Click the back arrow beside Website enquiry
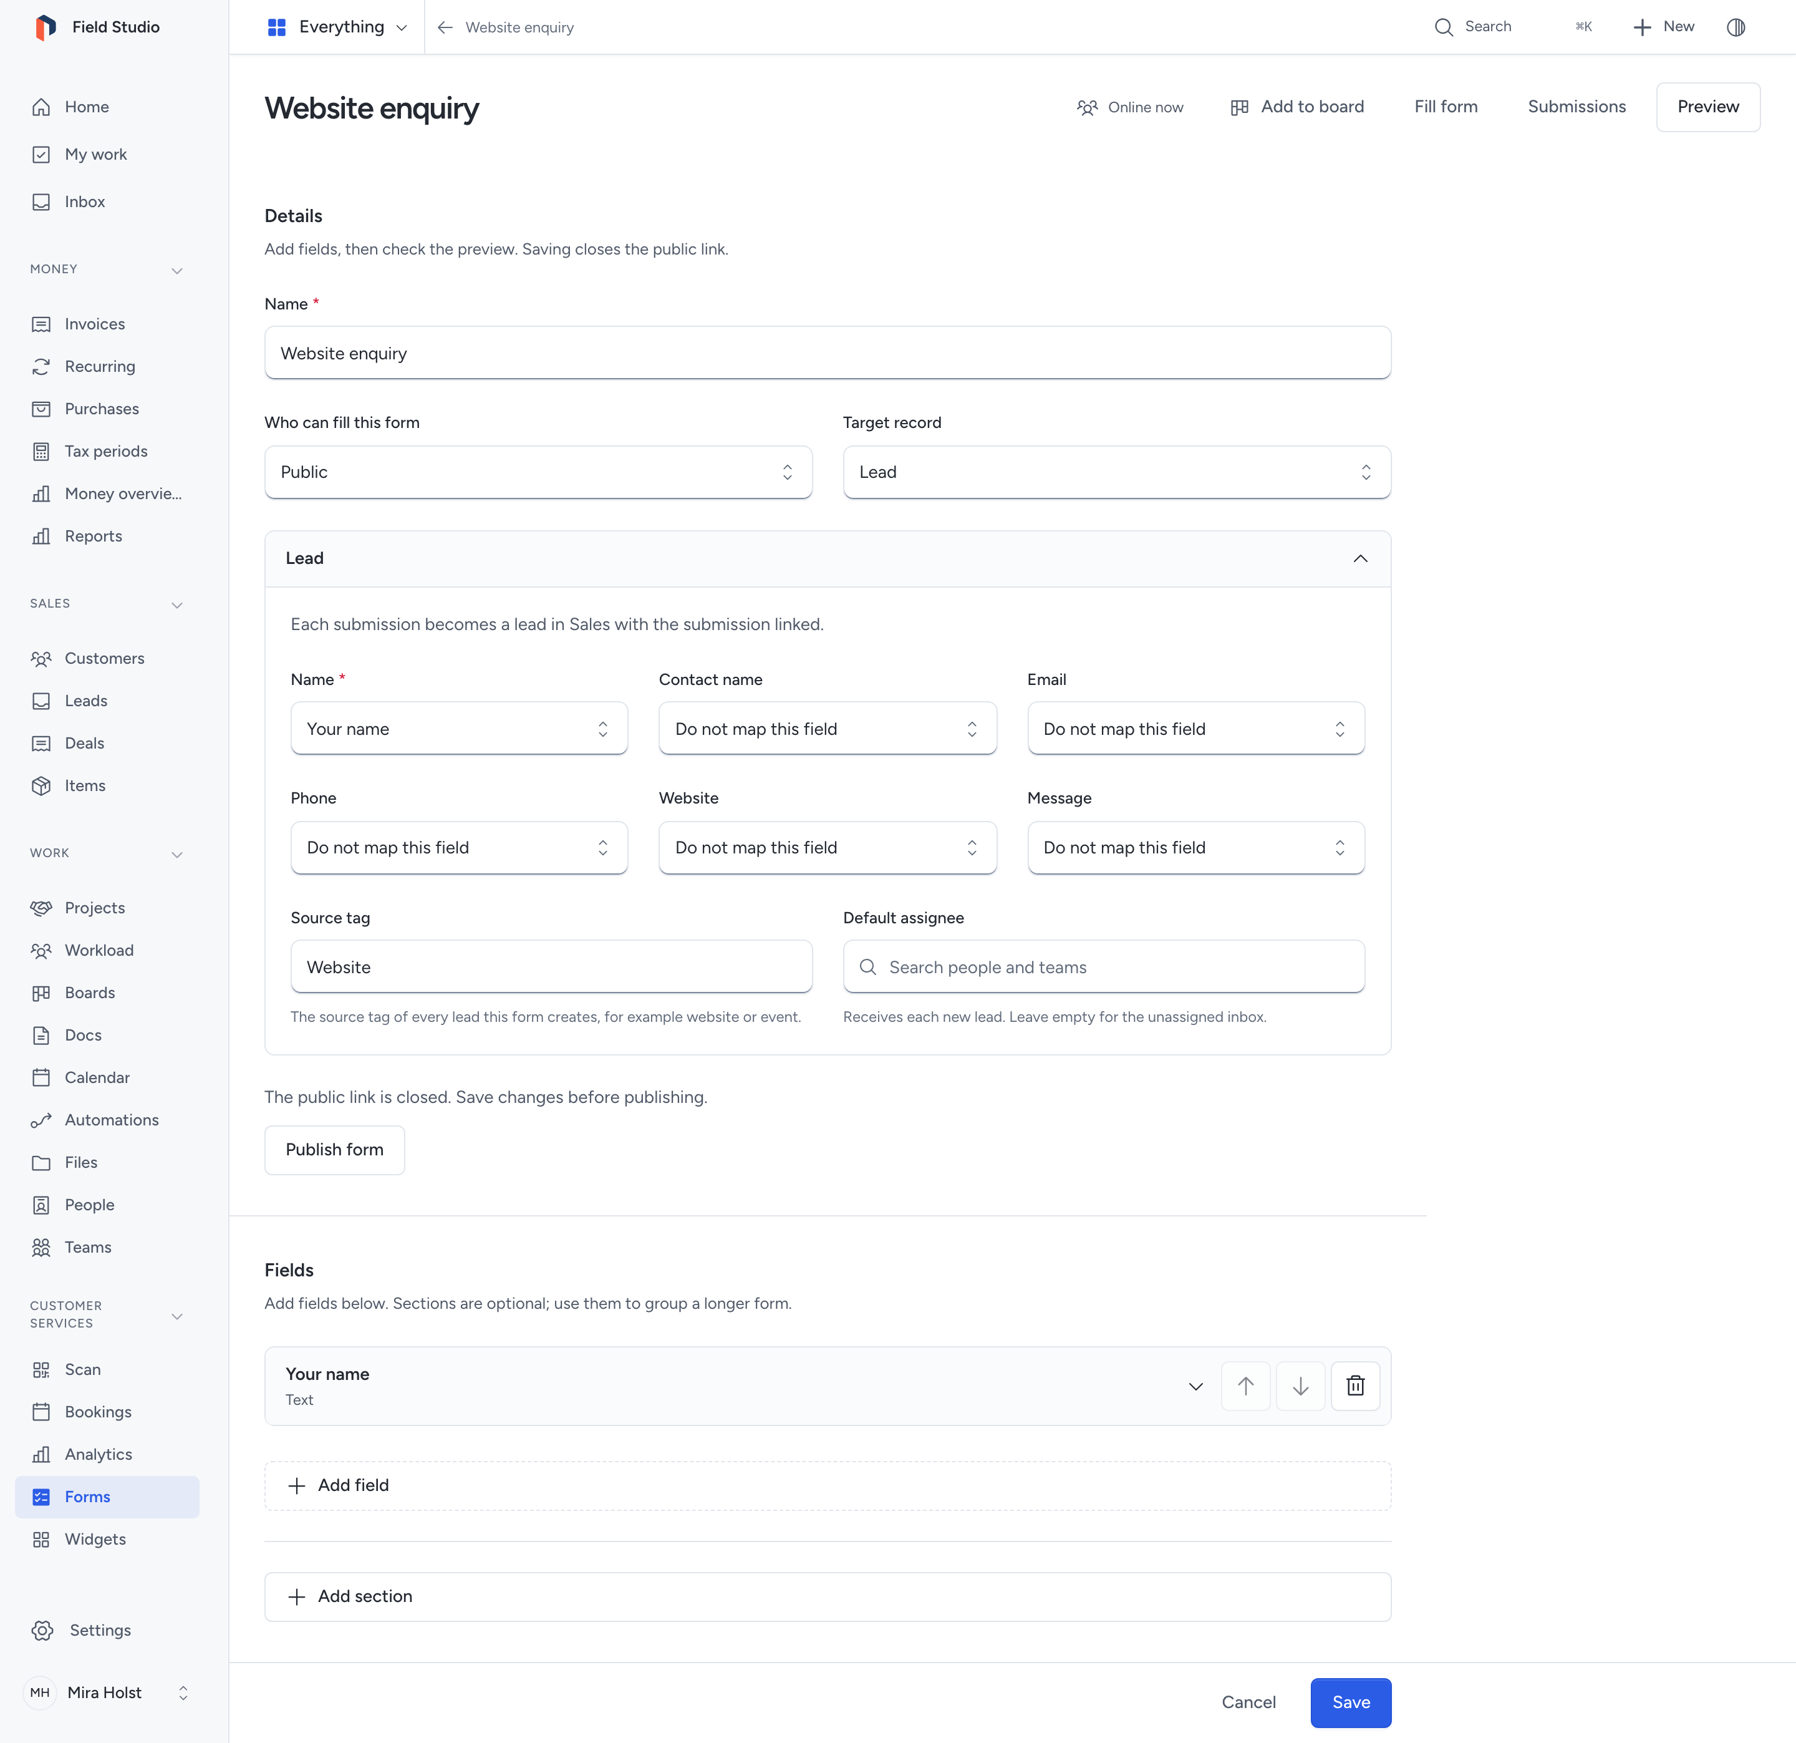Image resolution: width=1796 pixels, height=1743 pixels. [x=445, y=27]
